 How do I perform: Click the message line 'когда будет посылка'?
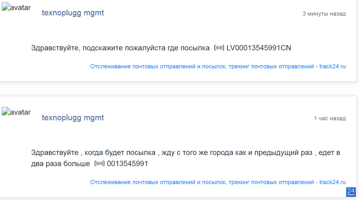click(x=120, y=153)
